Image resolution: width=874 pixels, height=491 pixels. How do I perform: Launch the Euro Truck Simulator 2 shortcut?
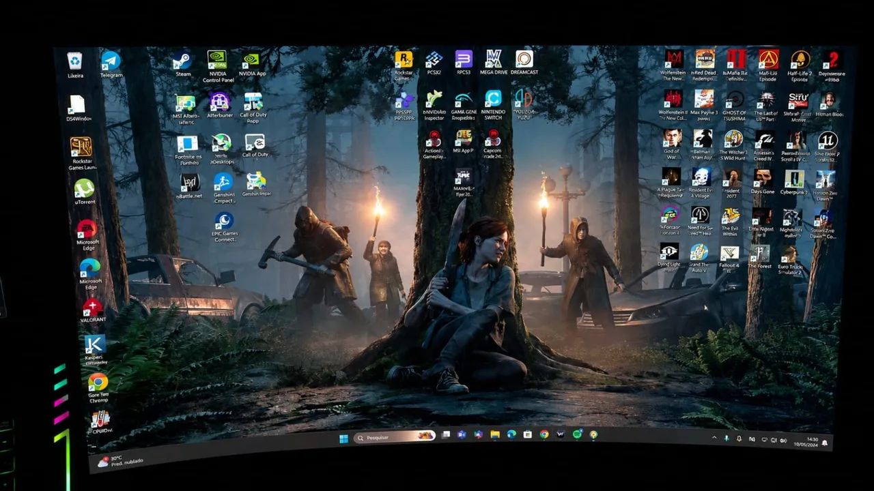[790, 260]
